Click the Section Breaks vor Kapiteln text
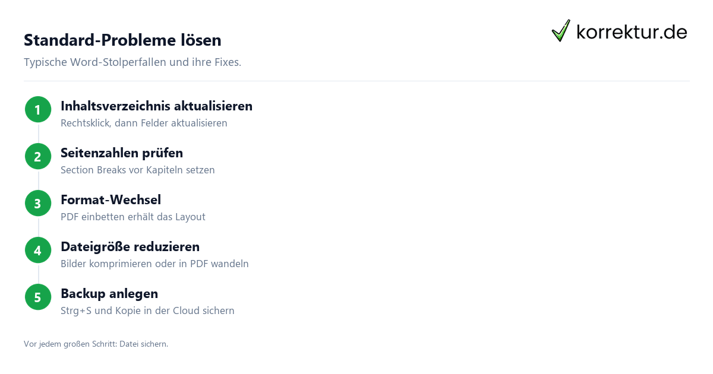The image size is (713, 374). tap(138, 170)
